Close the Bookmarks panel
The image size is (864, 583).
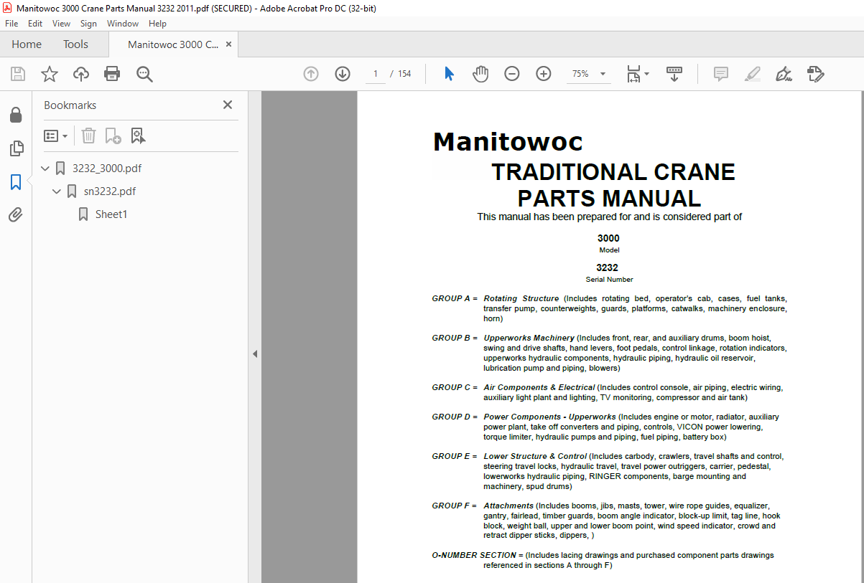click(228, 105)
